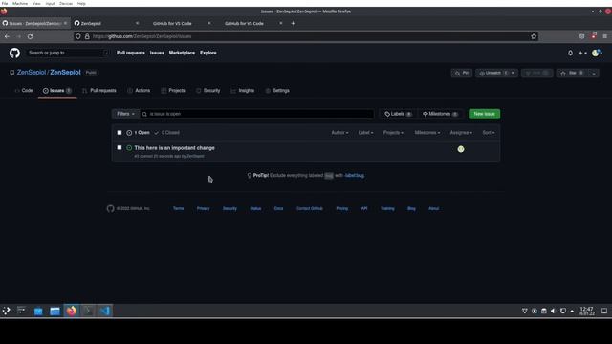Expand the dropdown next to Star
612x344 pixels.
pos(594,73)
